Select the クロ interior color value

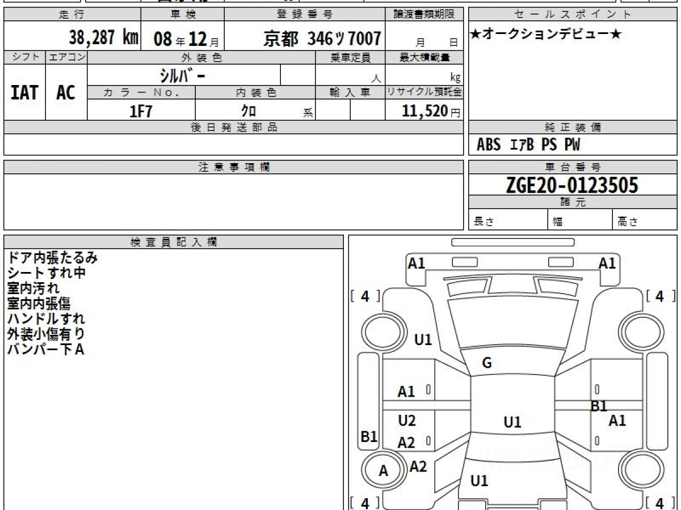[249, 111]
